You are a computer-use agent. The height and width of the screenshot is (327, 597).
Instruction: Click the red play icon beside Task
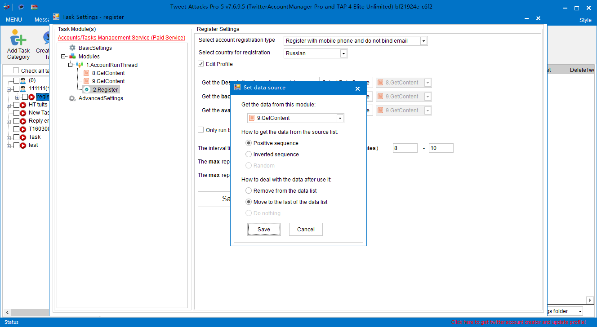tap(23, 137)
